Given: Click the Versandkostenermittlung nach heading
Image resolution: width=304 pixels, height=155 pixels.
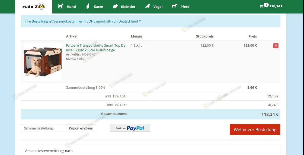Looking at the screenshot, I should click(x=49, y=151).
